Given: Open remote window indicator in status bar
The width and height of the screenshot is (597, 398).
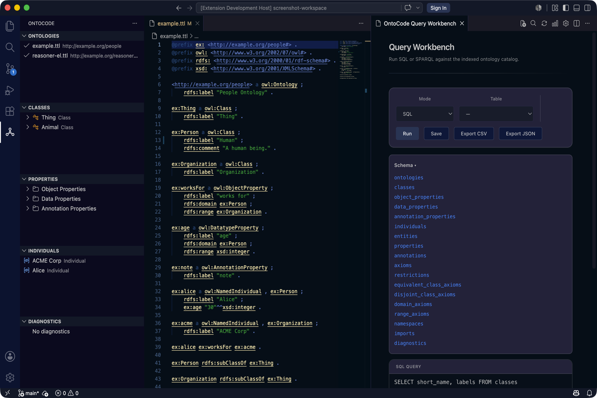Looking at the screenshot, I should coord(7,393).
